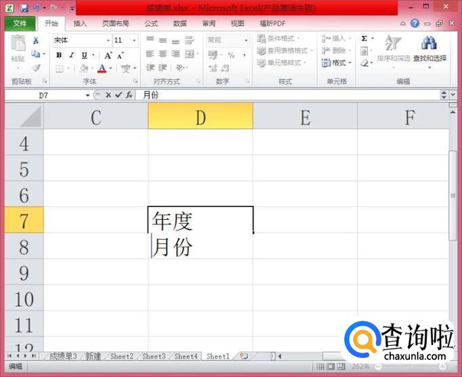Save the workbook from quick access toolbar
462x377 pixels.
click(x=24, y=8)
